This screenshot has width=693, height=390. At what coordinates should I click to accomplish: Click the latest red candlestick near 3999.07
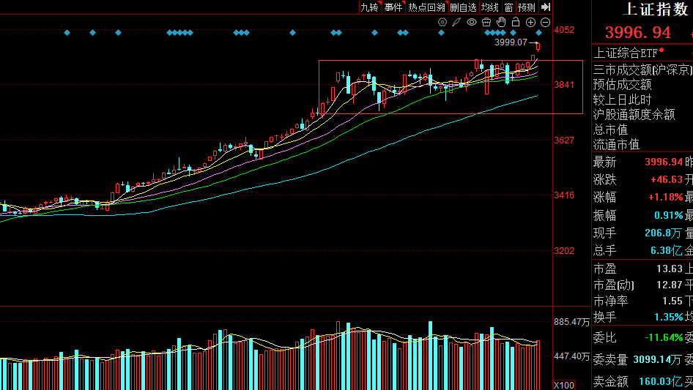click(x=538, y=47)
